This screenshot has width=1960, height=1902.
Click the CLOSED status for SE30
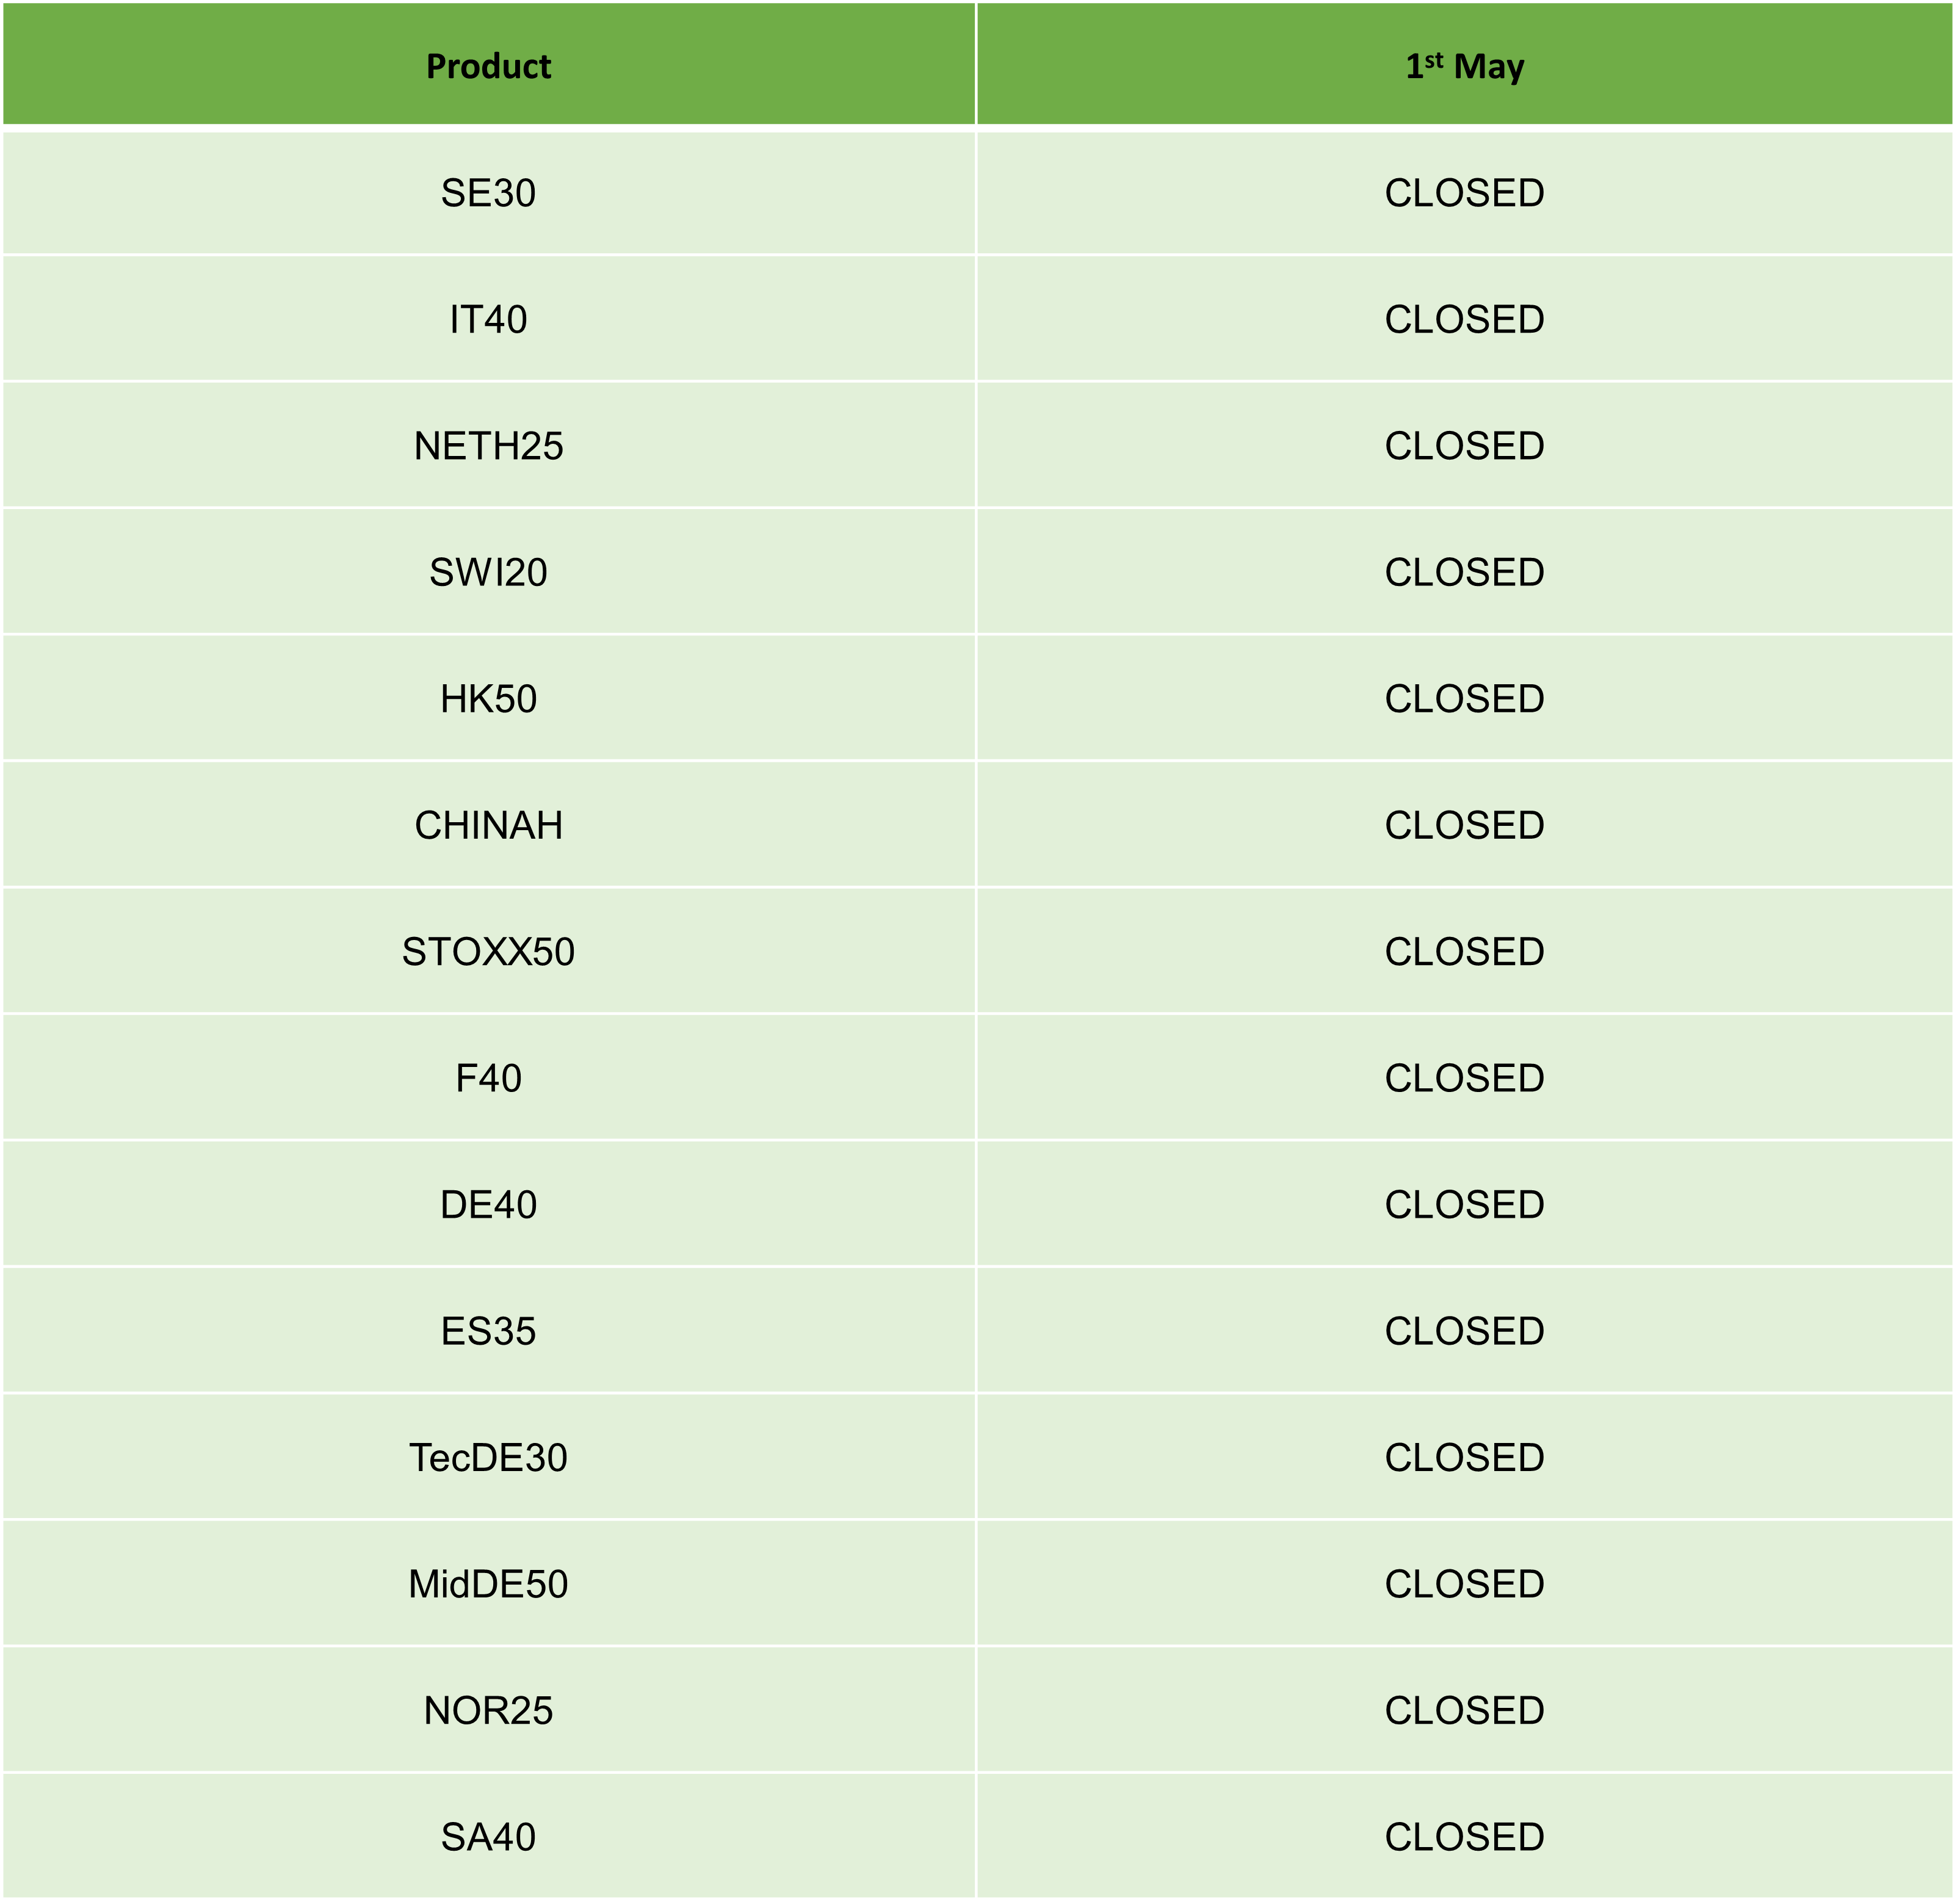click(1464, 193)
